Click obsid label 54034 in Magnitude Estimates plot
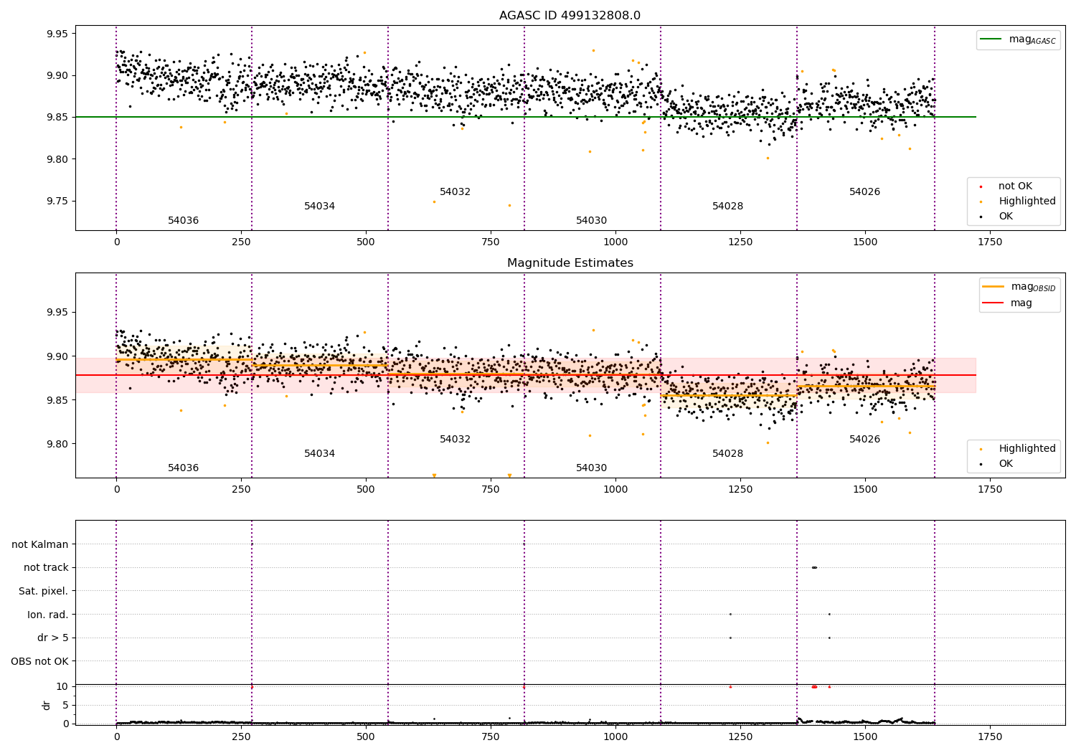The height and width of the screenshot is (753, 1076). click(x=320, y=454)
